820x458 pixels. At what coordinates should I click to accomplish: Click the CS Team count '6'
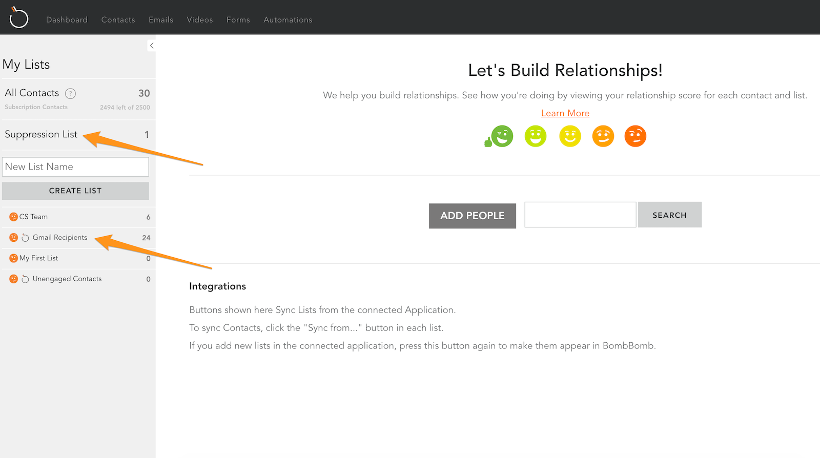pyautogui.click(x=148, y=217)
